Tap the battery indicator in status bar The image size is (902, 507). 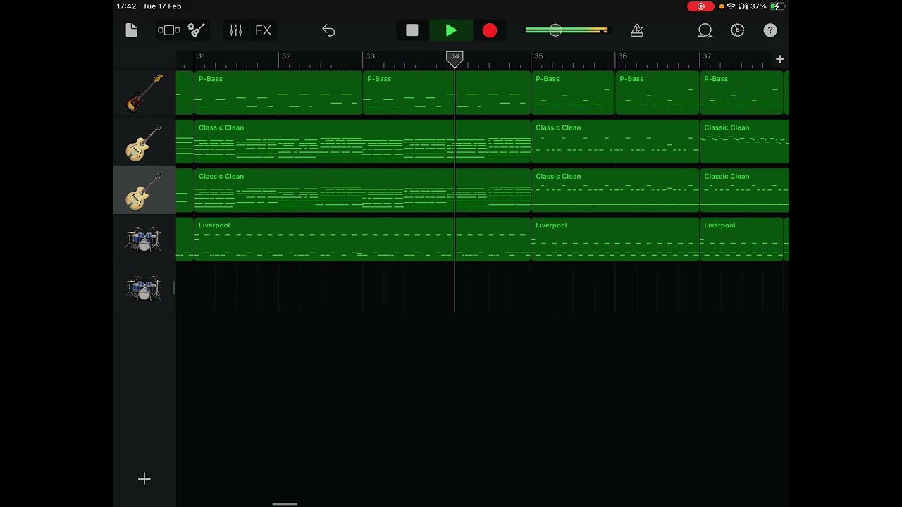pos(777,6)
